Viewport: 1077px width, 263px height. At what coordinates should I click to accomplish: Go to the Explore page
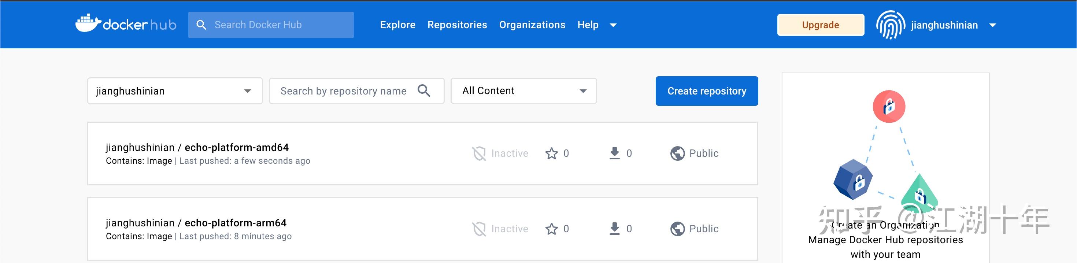point(397,25)
